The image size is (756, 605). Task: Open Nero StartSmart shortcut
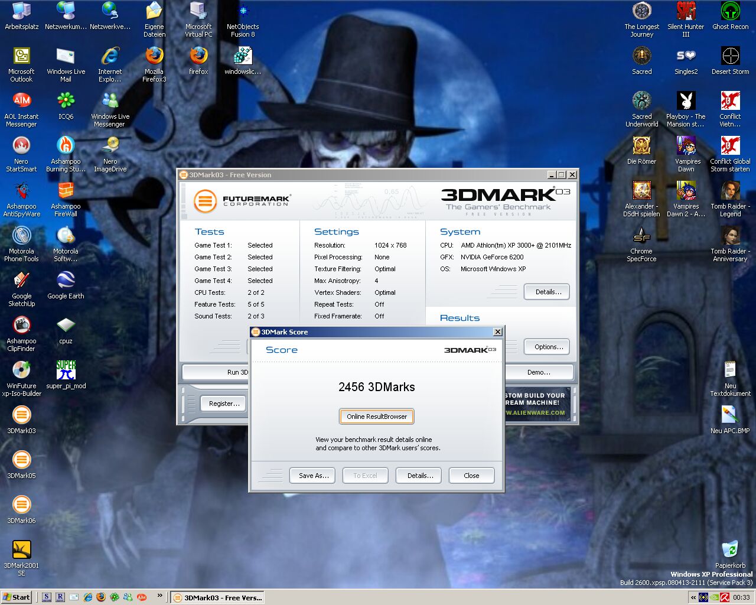pyautogui.click(x=22, y=154)
